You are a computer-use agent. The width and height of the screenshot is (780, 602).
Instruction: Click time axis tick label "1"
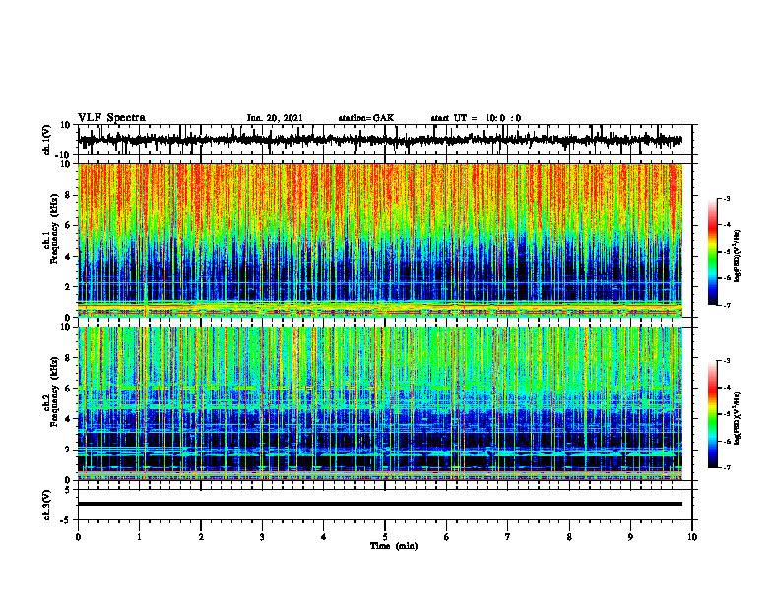(x=140, y=537)
